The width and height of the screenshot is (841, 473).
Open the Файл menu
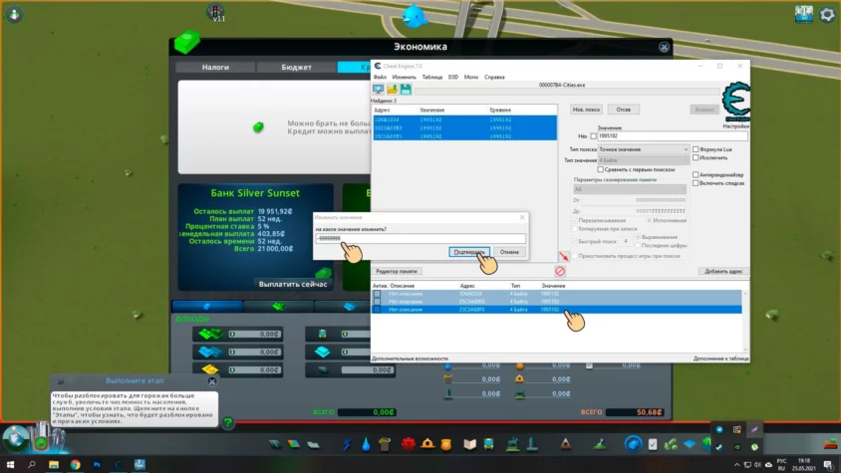pos(380,78)
